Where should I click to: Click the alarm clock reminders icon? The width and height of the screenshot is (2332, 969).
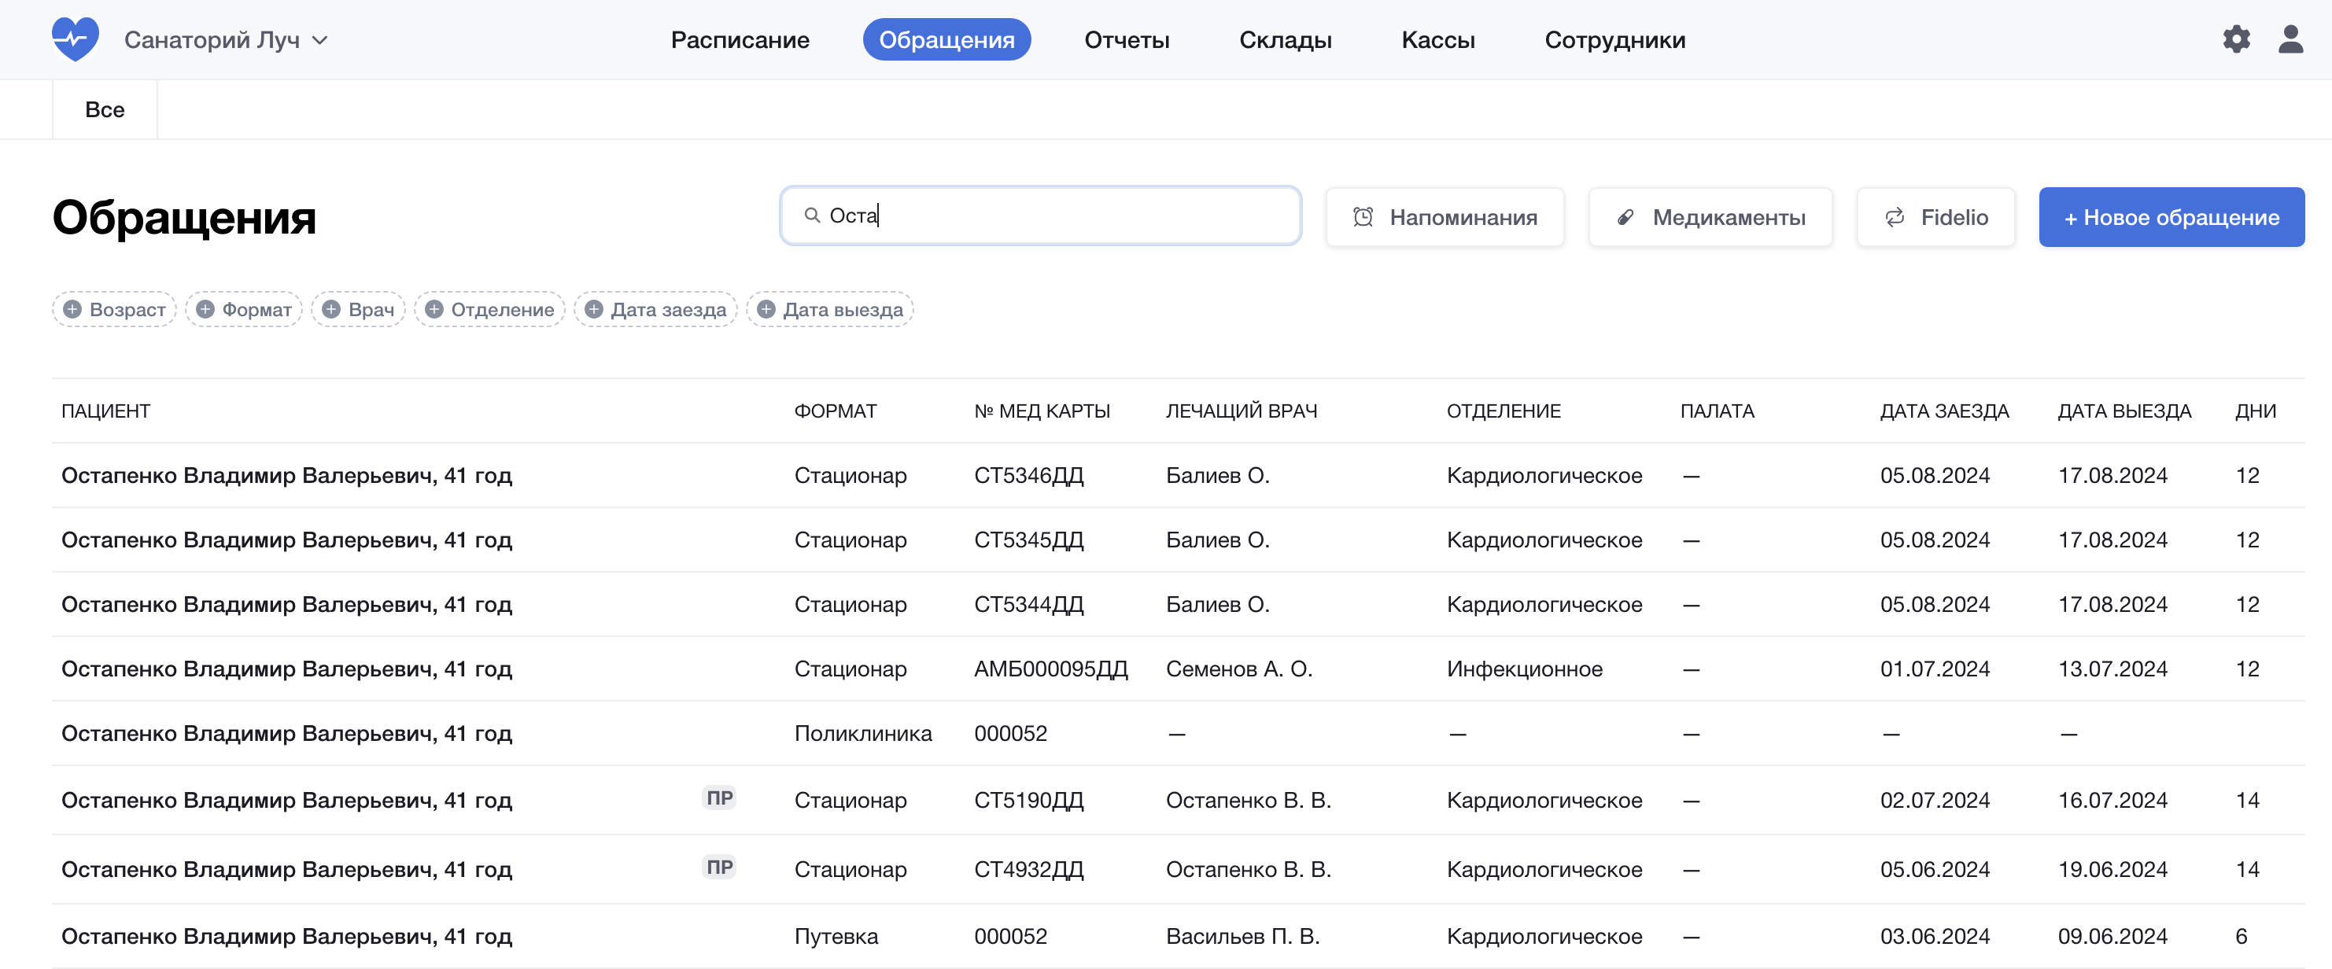point(1363,217)
